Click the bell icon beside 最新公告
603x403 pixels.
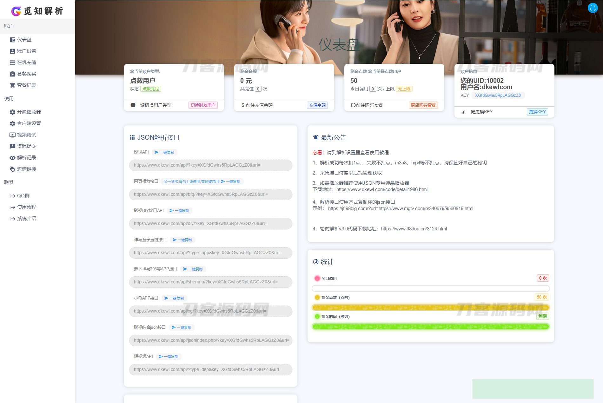(x=316, y=137)
